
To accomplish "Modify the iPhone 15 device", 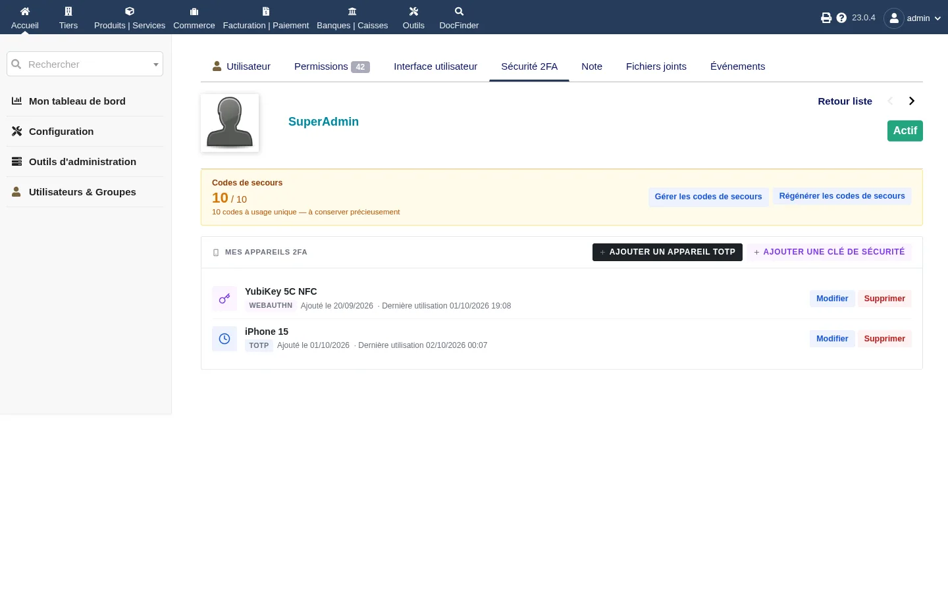I will click(x=832, y=339).
